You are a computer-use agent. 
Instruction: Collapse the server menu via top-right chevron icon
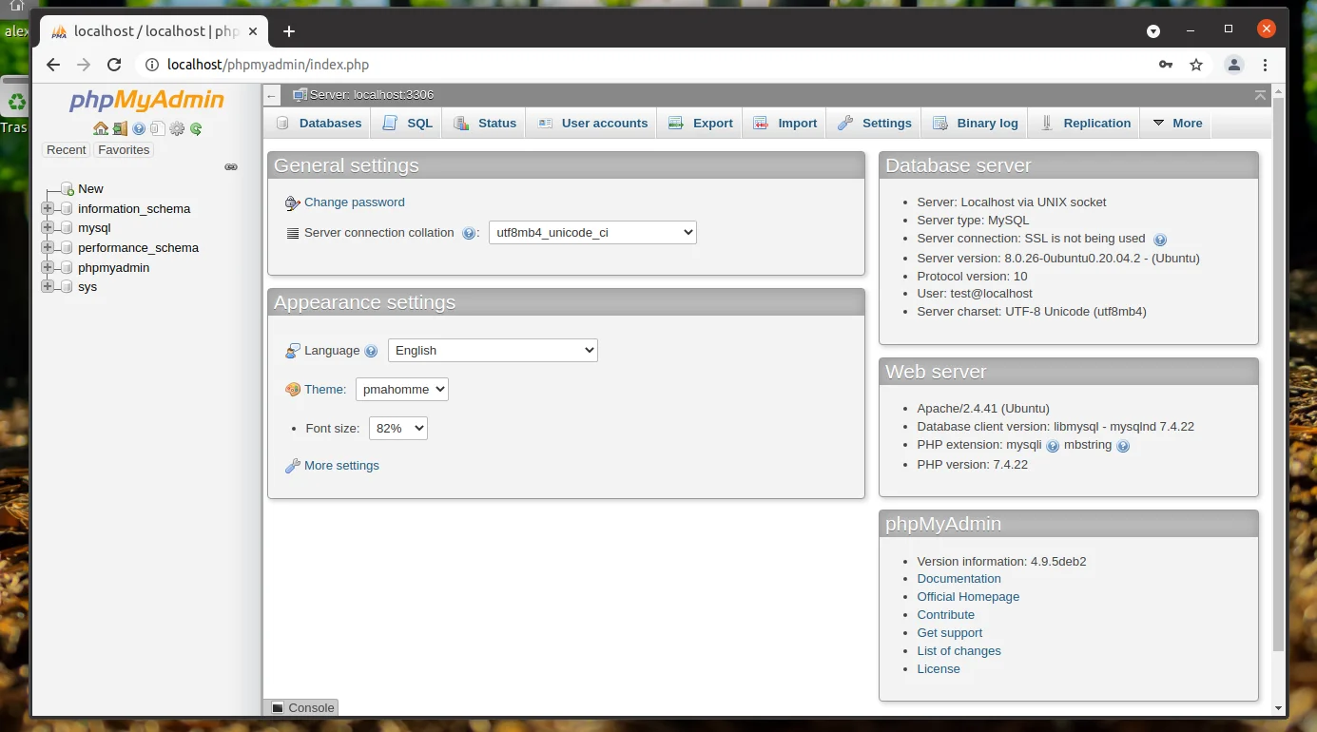click(x=1260, y=95)
